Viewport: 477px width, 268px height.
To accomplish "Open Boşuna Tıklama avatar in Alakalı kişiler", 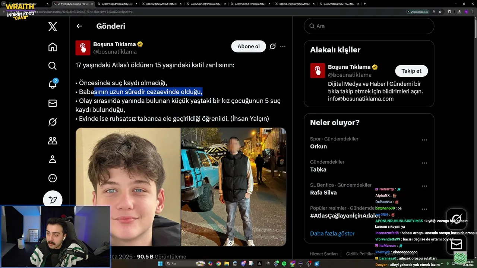I will [x=318, y=70].
